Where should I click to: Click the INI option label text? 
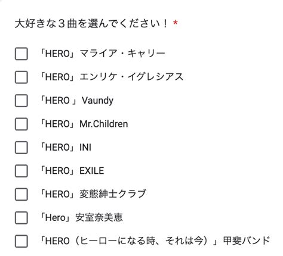[x=65, y=147]
